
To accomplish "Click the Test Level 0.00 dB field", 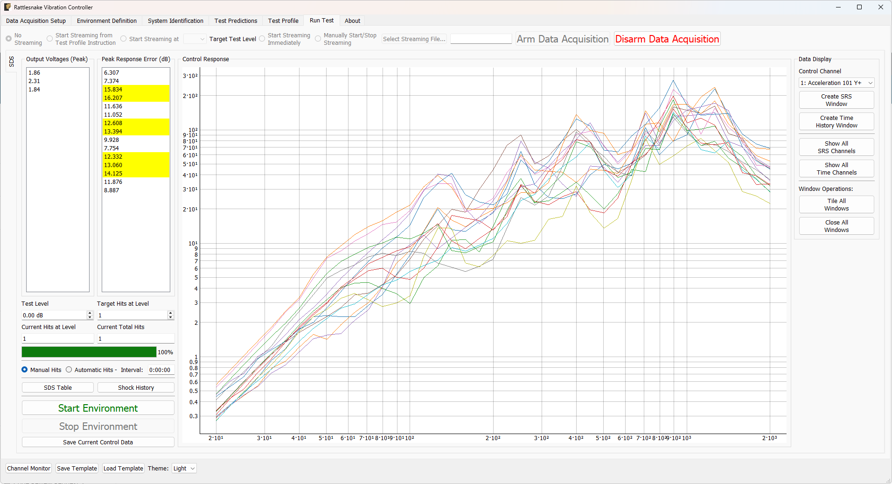I will click(x=54, y=316).
